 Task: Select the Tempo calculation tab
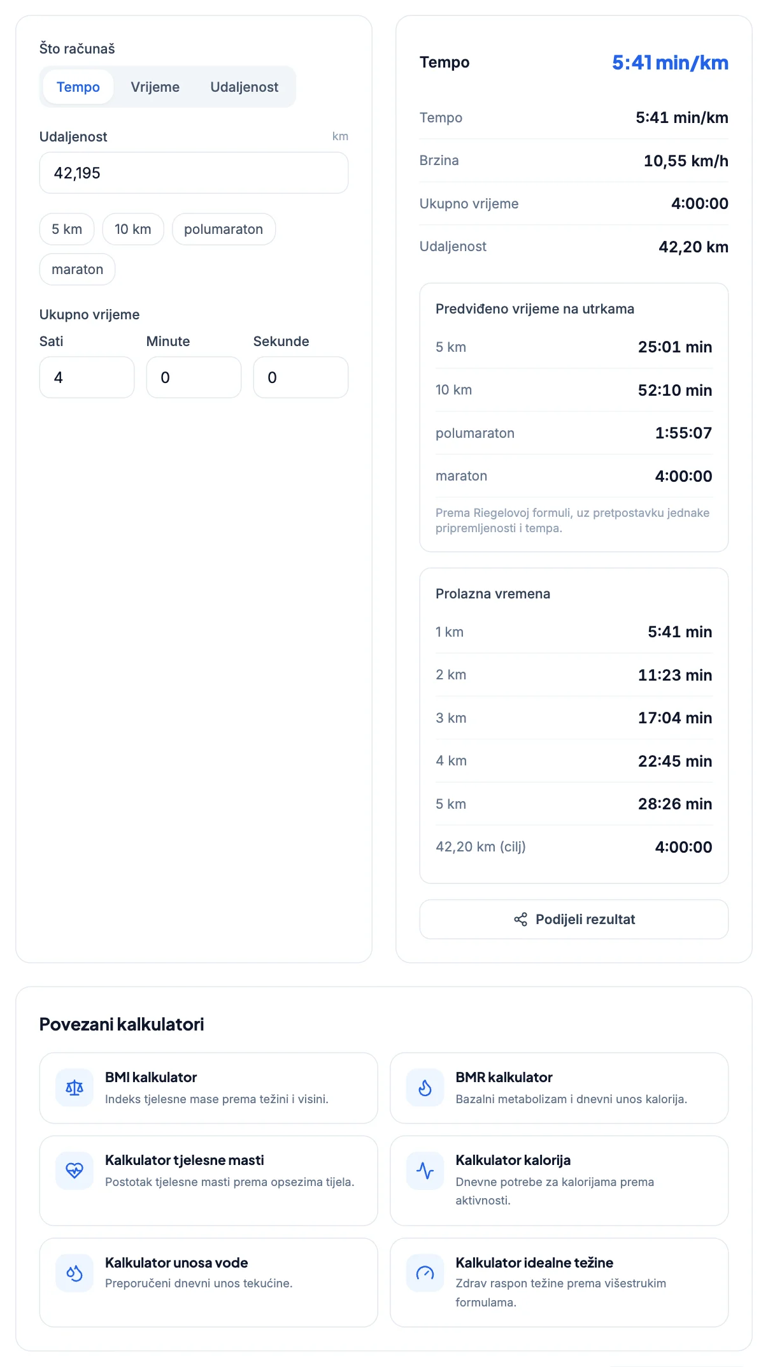point(78,87)
